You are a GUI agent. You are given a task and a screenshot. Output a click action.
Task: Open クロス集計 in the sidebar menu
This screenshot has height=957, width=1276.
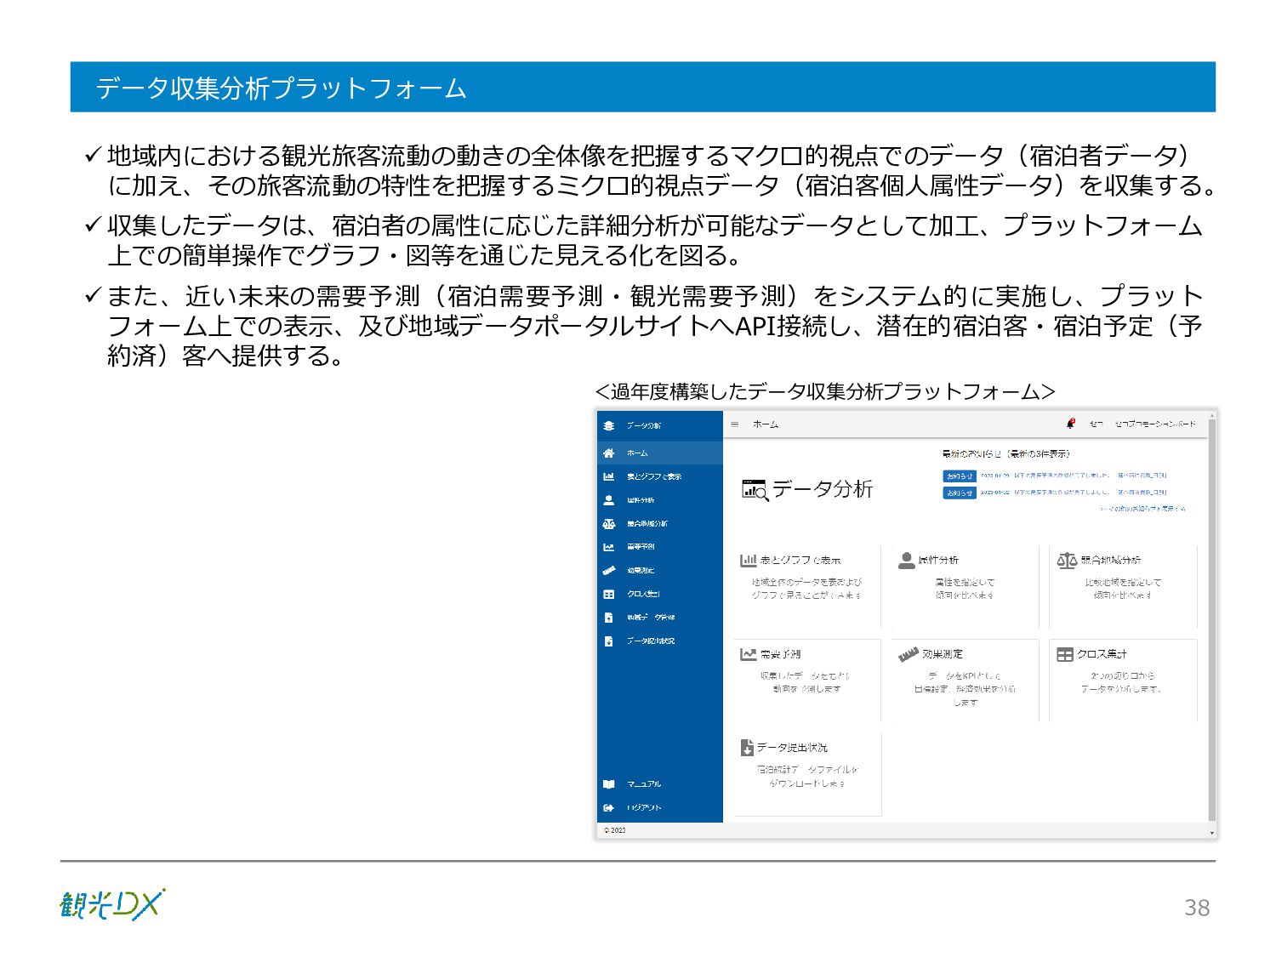point(660,595)
